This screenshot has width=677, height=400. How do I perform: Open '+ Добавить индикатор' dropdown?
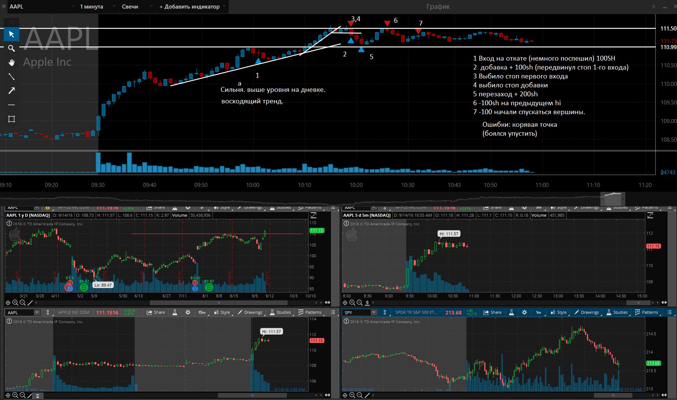pos(192,7)
